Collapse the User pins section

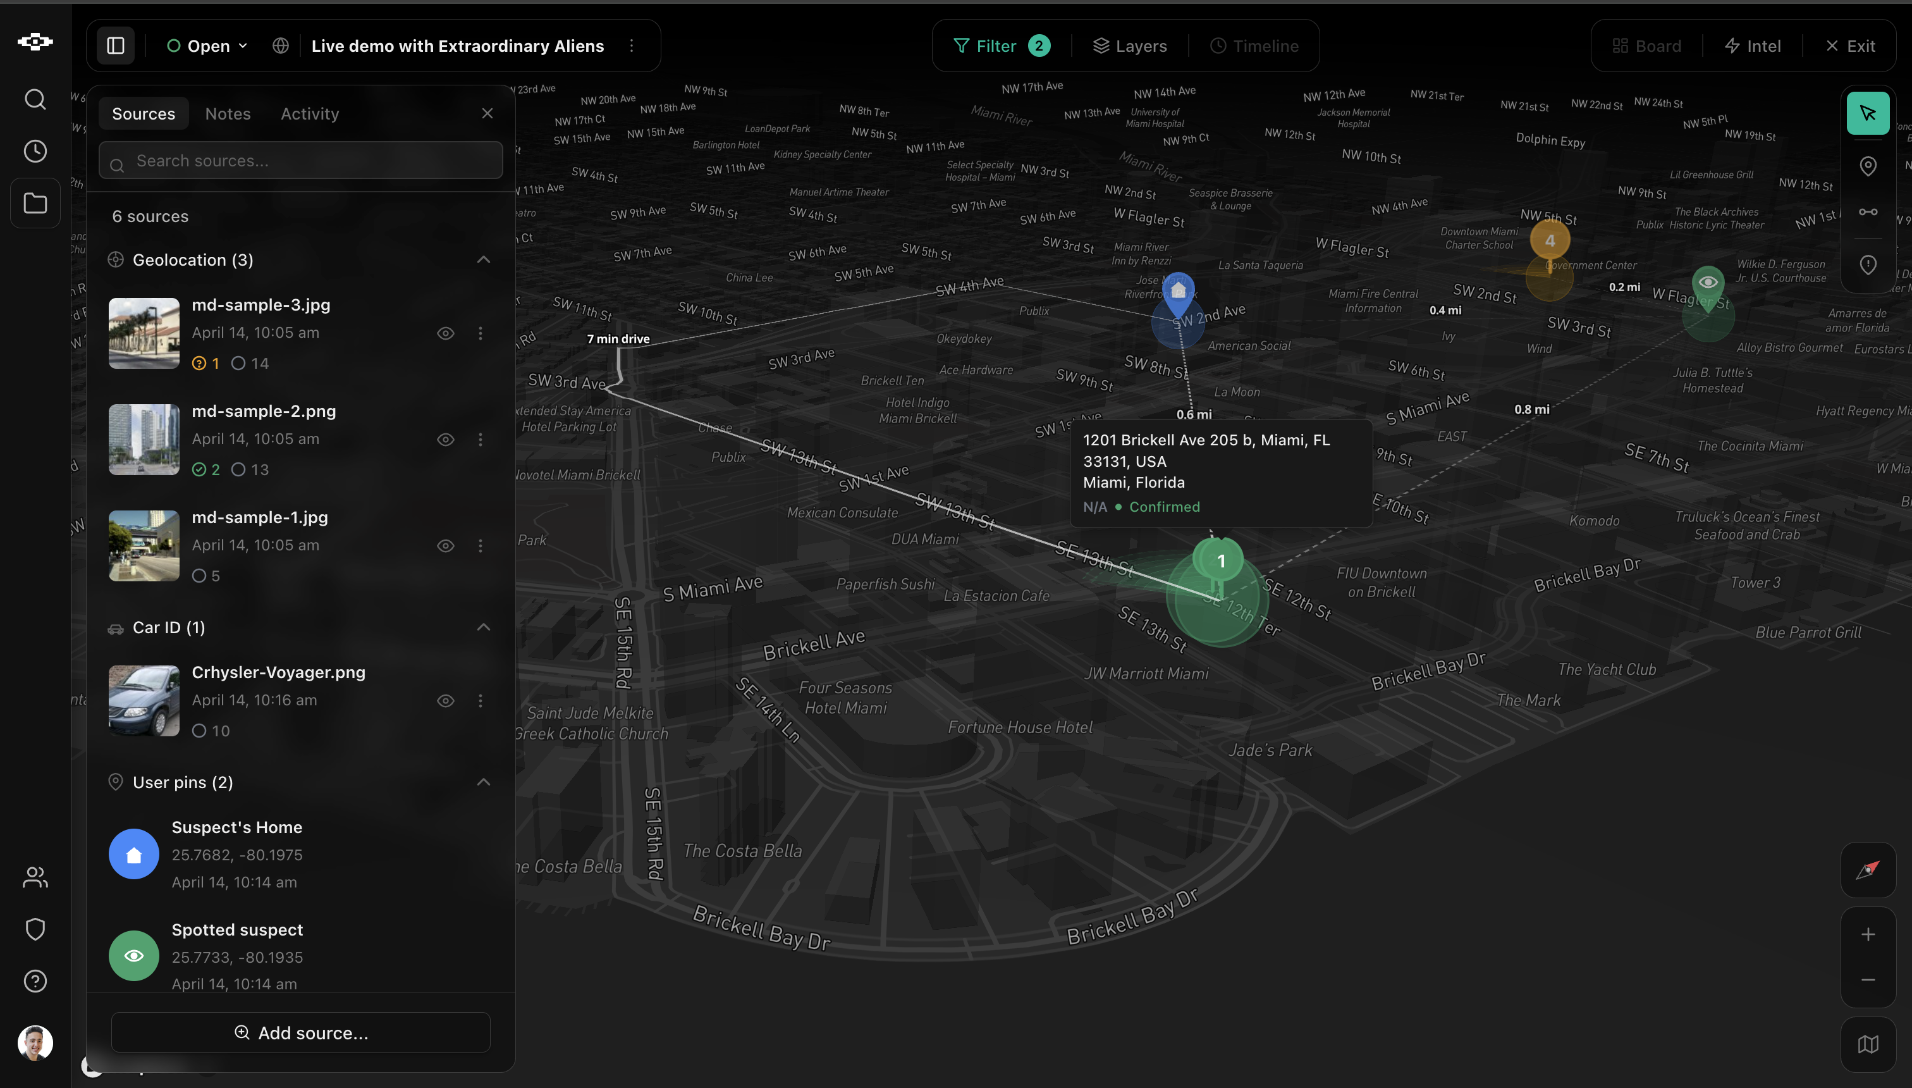(484, 782)
